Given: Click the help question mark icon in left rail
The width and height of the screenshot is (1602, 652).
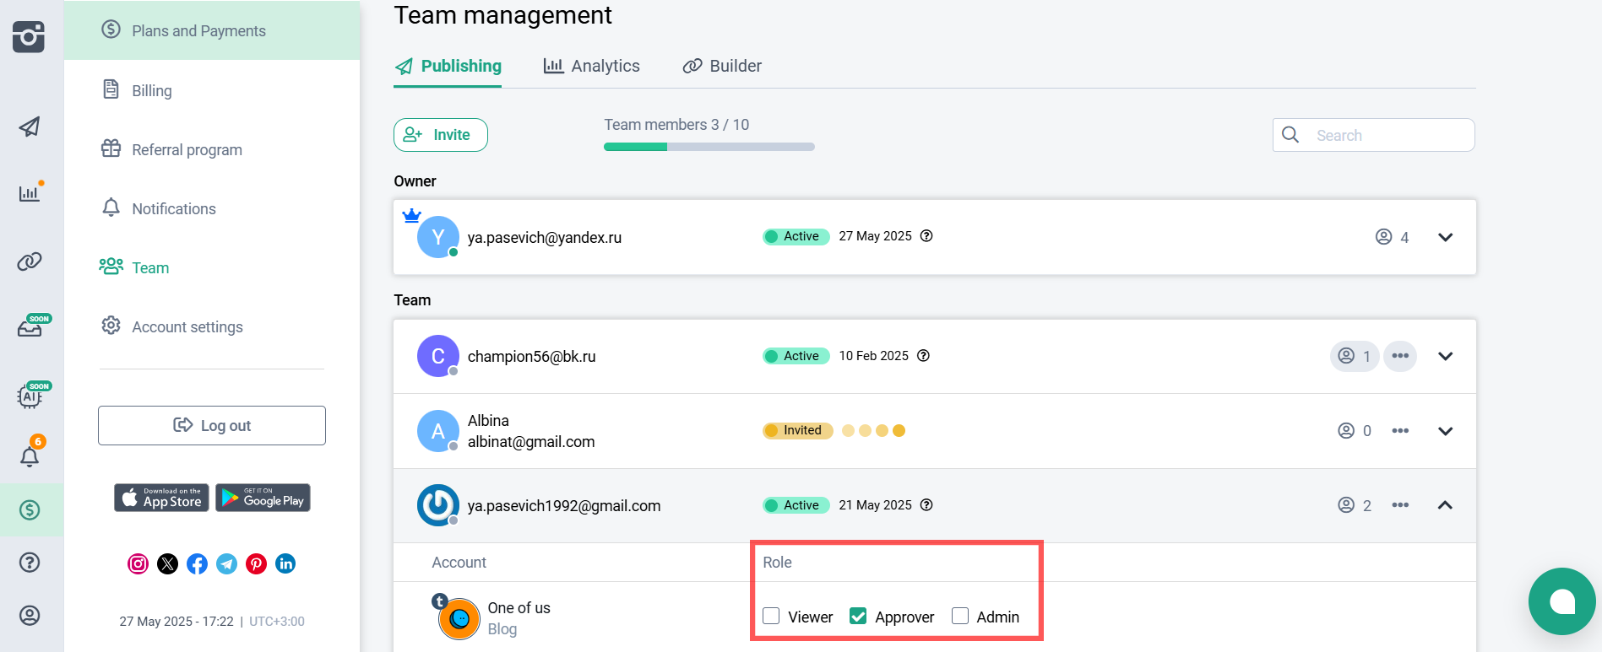Looking at the screenshot, I should coord(30,563).
